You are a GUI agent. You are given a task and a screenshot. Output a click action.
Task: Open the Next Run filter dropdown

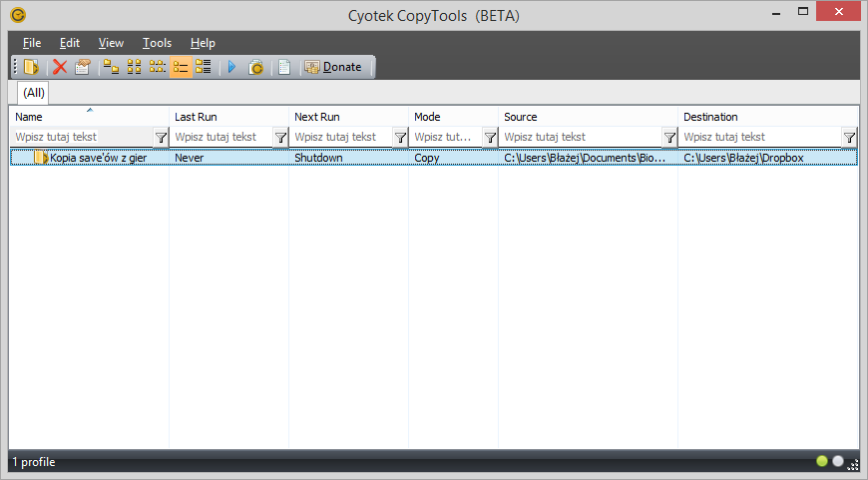point(400,138)
